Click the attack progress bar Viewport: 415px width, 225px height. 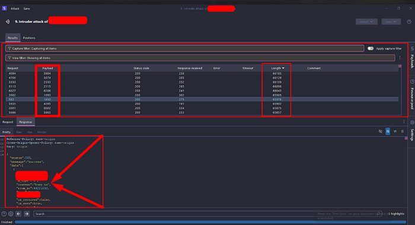tap(210, 222)
